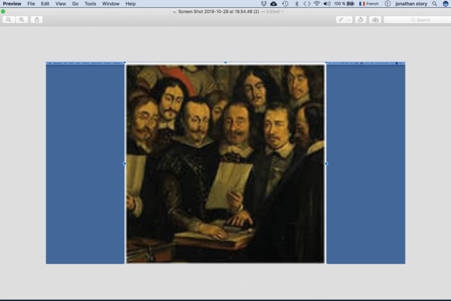The image size is (451, 301).
Task: Click the Share toolbar button
Action: [x=37, y=20]
